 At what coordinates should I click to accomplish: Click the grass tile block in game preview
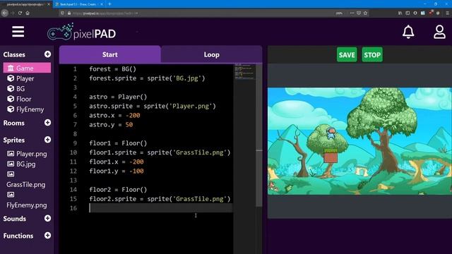pyautogui.click(x=331, y=156)
